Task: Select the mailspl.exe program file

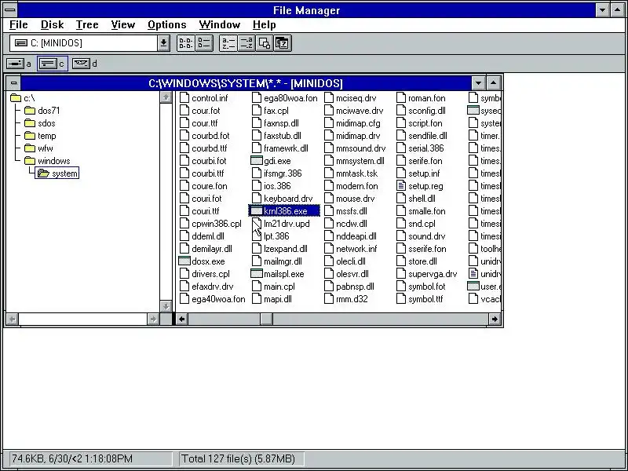Action: click(x=278, y=274)
